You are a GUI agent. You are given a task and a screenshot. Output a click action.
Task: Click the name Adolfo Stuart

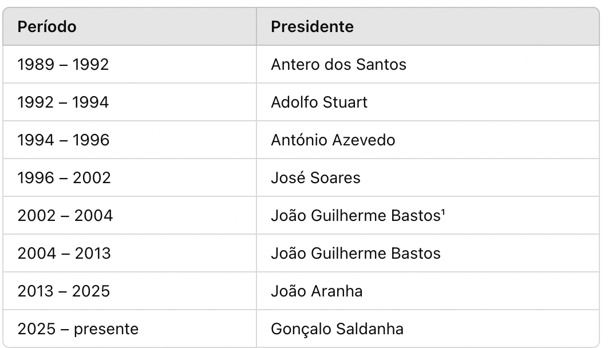(x=319, y=102)
